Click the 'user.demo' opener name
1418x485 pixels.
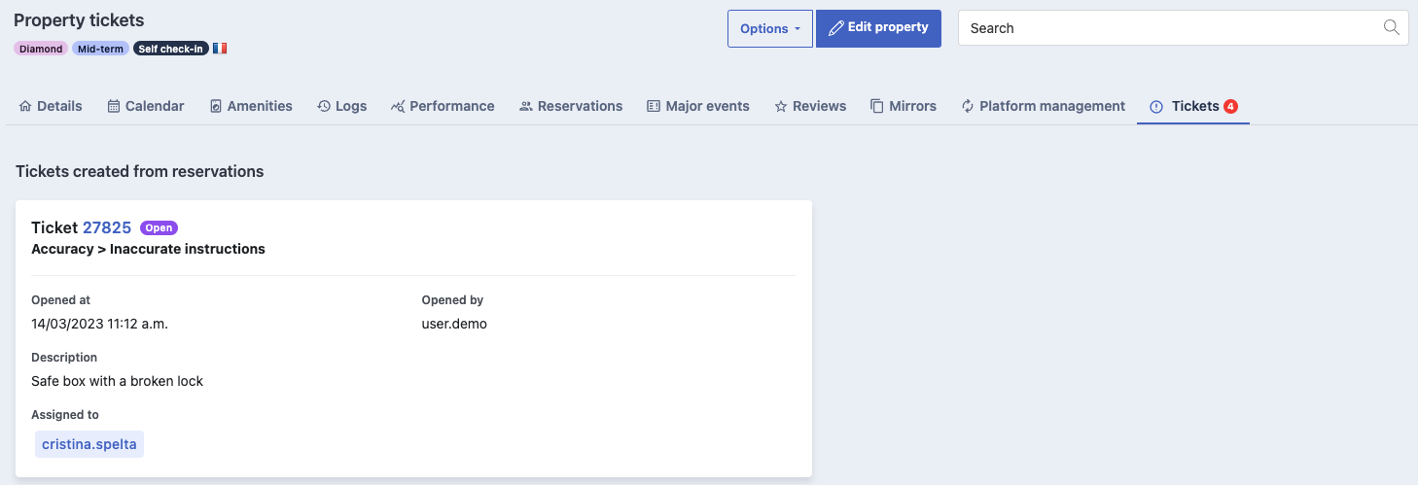pos(454,324)
